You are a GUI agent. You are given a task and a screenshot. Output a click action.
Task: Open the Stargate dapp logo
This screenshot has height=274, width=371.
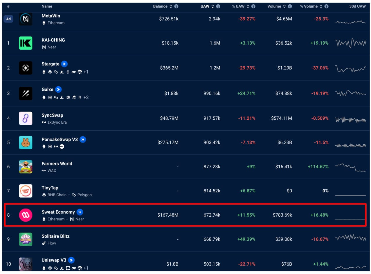point(26,68)
